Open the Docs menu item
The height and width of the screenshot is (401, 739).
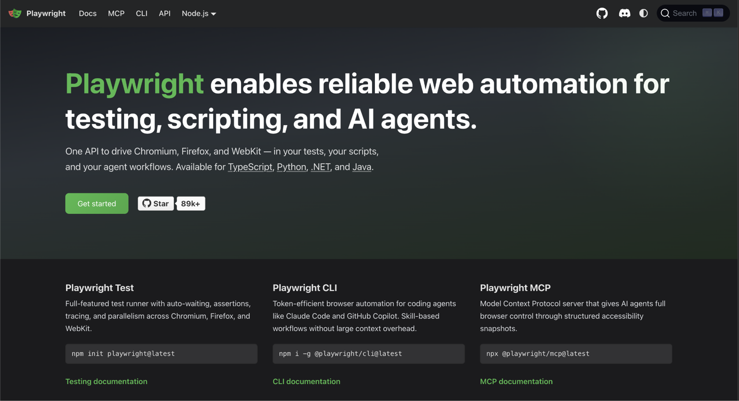(88, 13)
